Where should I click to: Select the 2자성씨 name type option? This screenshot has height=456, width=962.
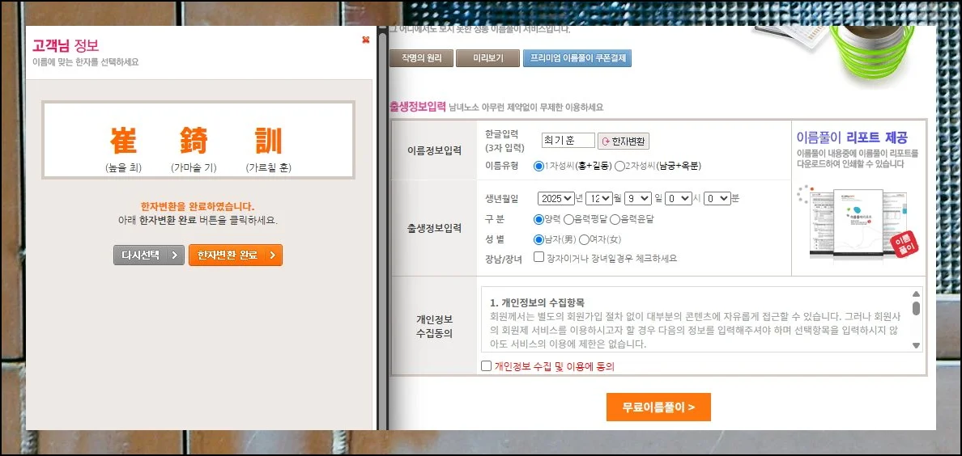coord(619,166)
